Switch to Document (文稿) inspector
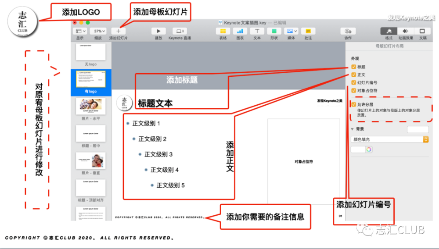 (x=422, y=31)
